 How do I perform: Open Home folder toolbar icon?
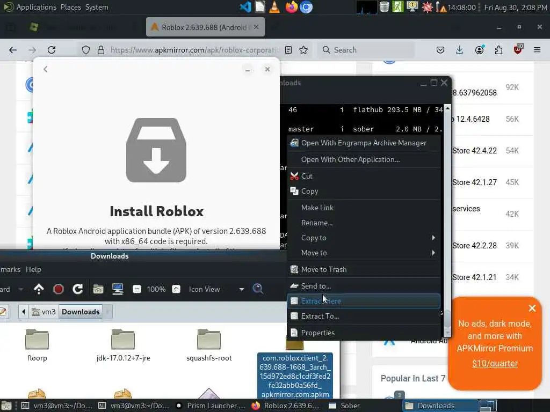tap(98, 289)
